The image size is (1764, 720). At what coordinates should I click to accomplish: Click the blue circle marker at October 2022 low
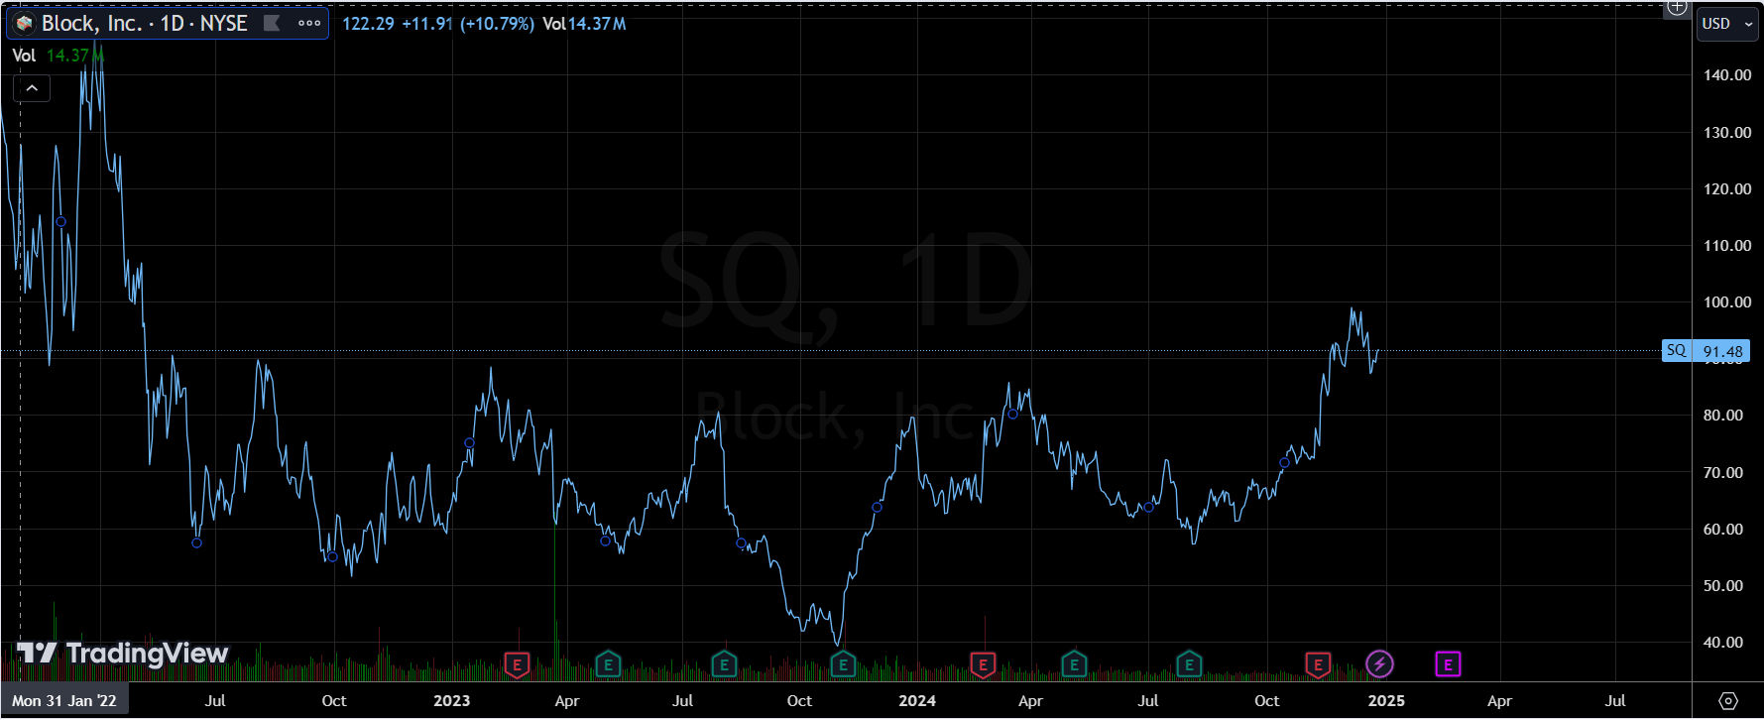click(x=332, y=556)
